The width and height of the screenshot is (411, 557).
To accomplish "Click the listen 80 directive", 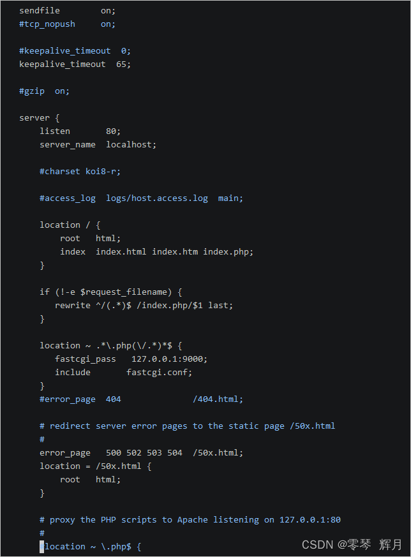I will click(x=80, y=131).
